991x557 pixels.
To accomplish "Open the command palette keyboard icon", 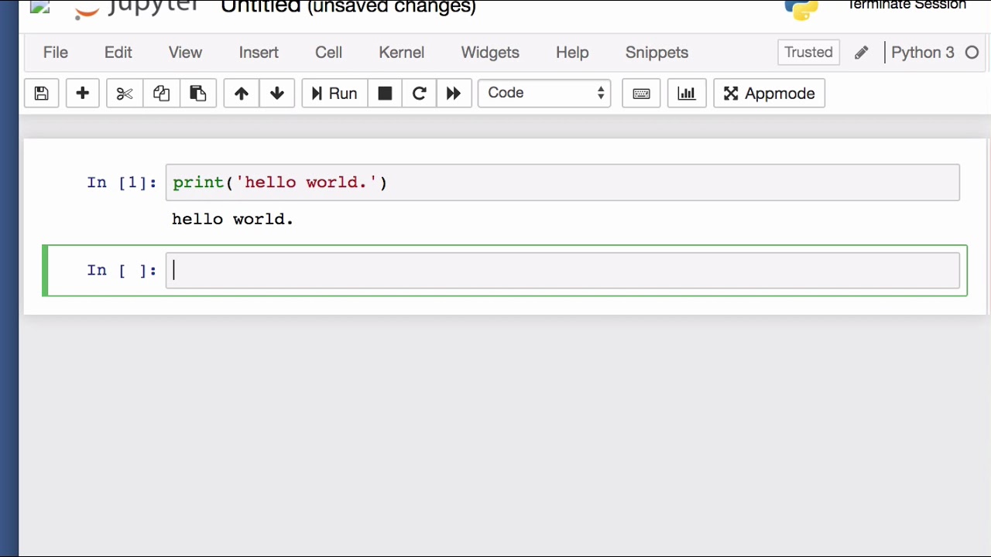I will [641, 94].
